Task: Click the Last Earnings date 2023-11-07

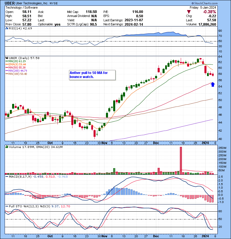Action: (134, 20)
